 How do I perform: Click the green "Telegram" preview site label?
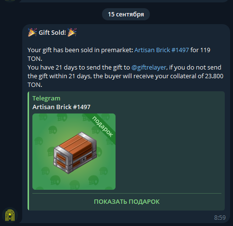(46, 99)
